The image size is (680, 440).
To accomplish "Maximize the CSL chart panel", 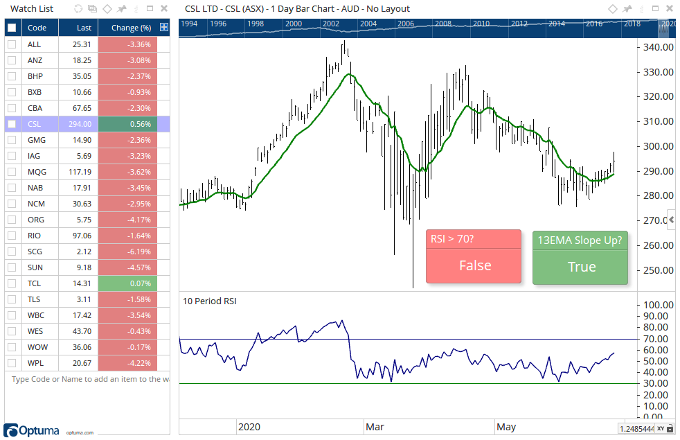I will (x=655, y=8).
